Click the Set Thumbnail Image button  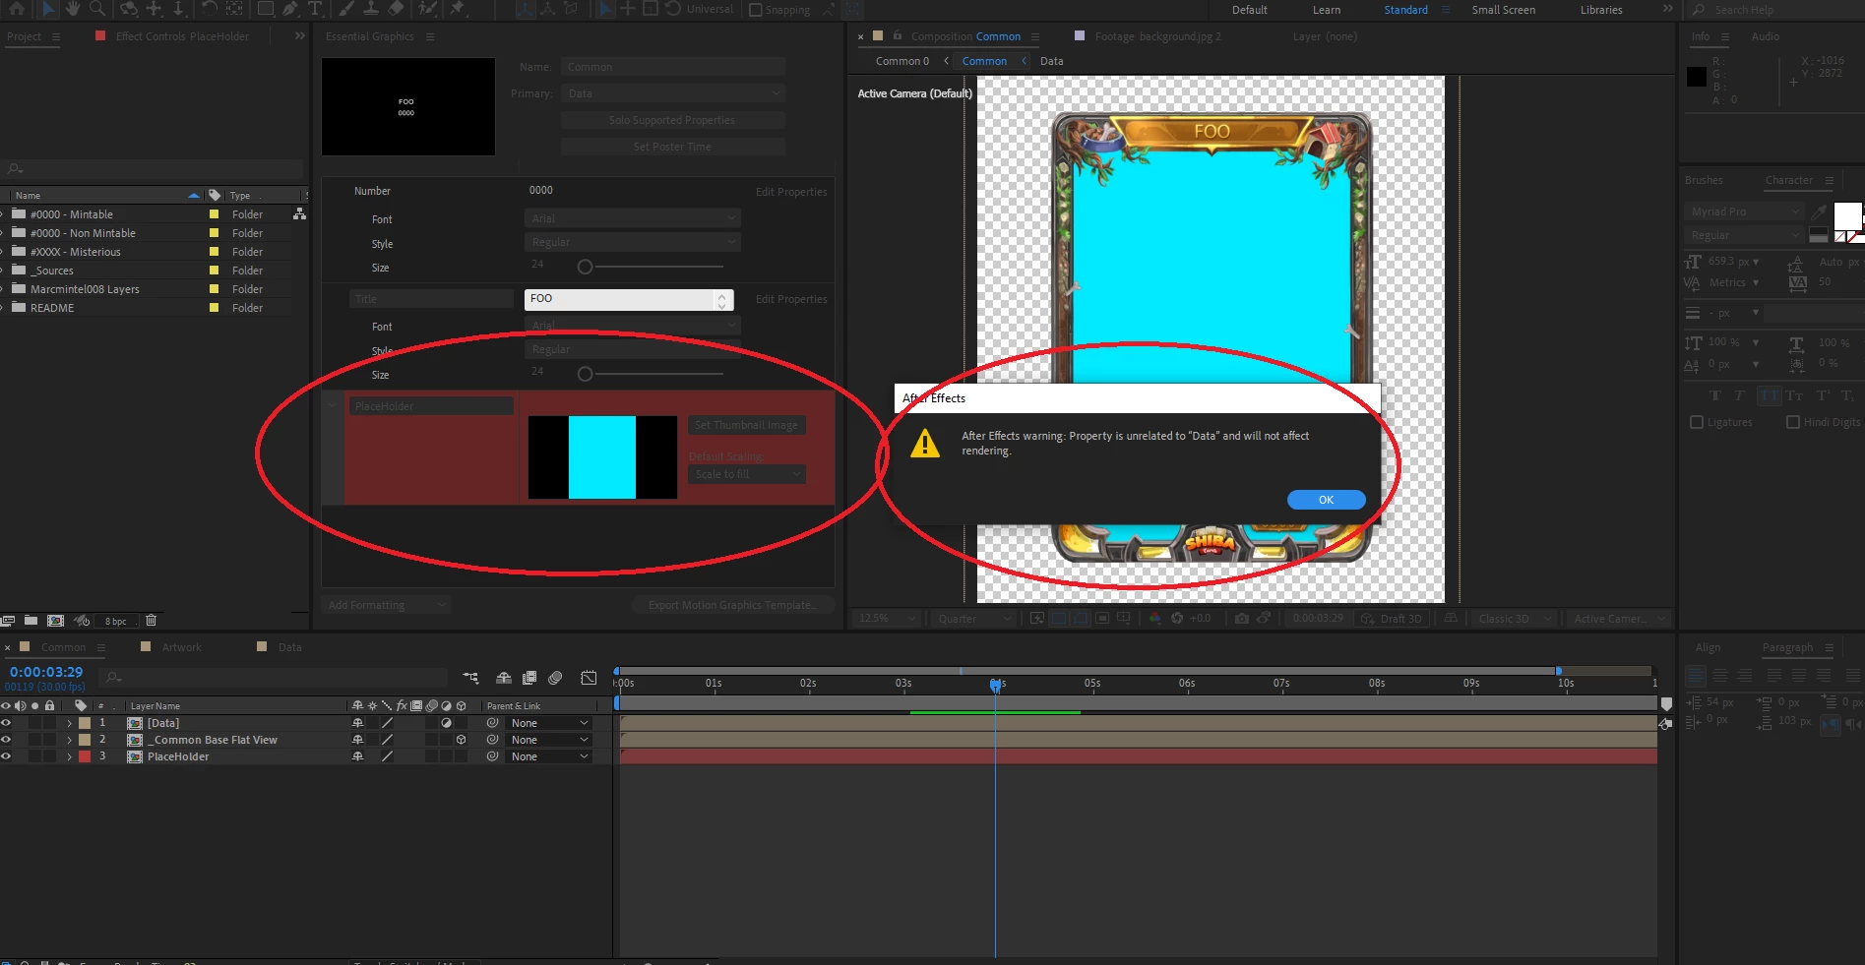coord(746,425)
